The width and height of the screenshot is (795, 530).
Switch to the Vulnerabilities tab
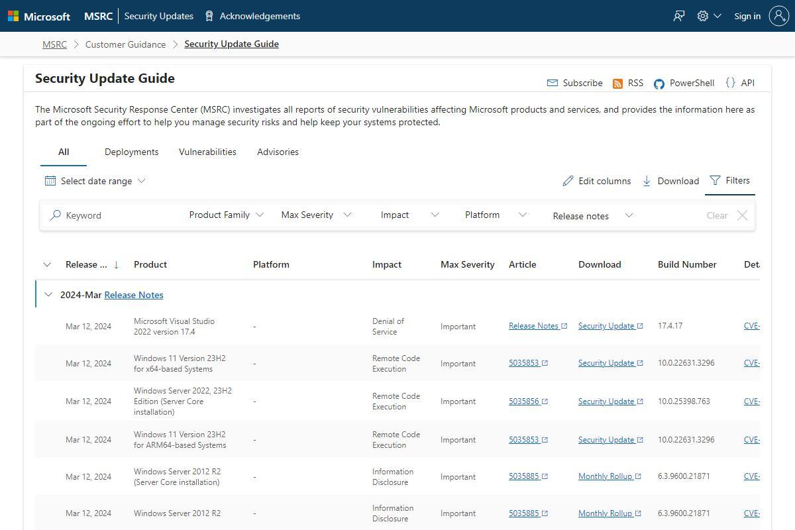207,152
